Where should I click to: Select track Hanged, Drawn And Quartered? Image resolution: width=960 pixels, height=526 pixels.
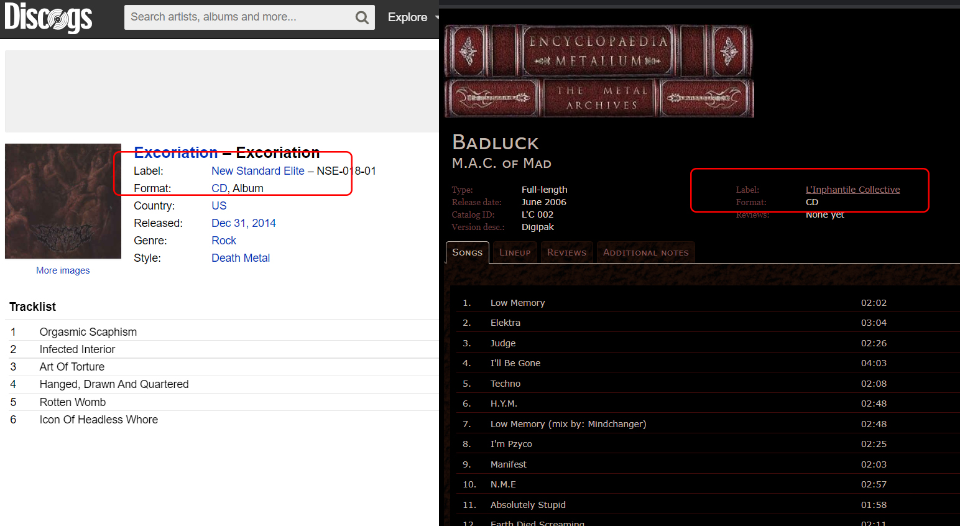click(114, 384)
